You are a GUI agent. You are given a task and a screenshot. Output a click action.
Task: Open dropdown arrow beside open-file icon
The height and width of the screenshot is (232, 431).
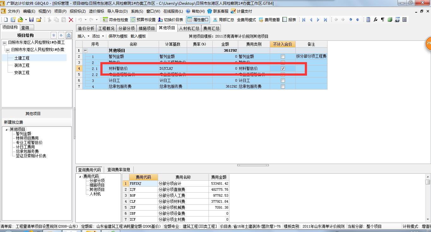pyautogui.click(x=26, y=20)
